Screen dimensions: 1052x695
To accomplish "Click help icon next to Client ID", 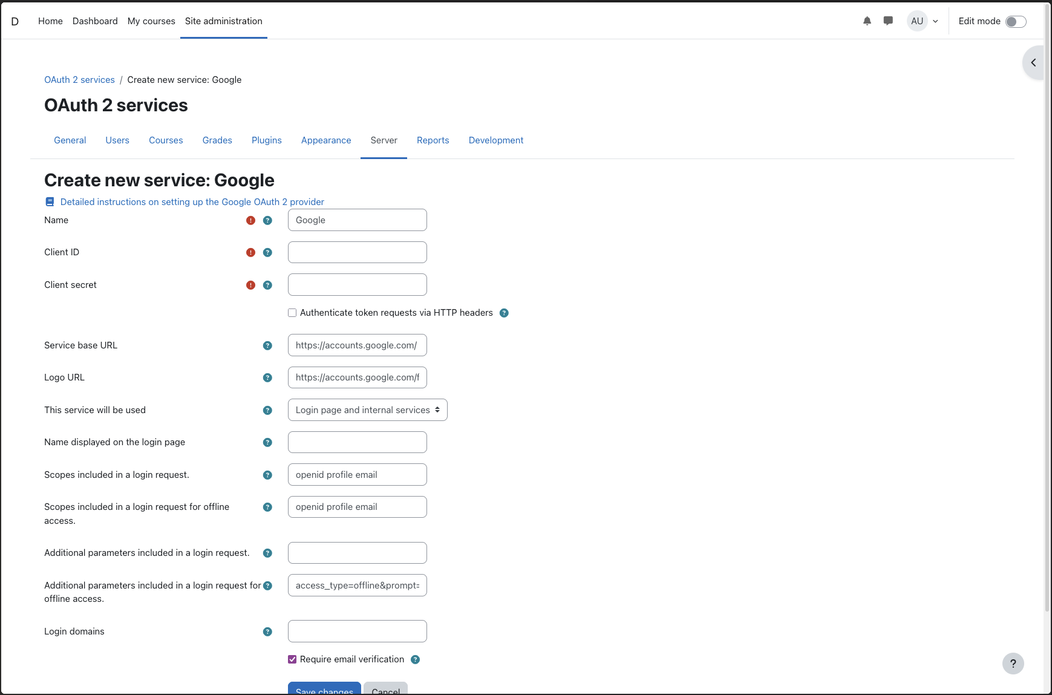I will click(267, 253).
